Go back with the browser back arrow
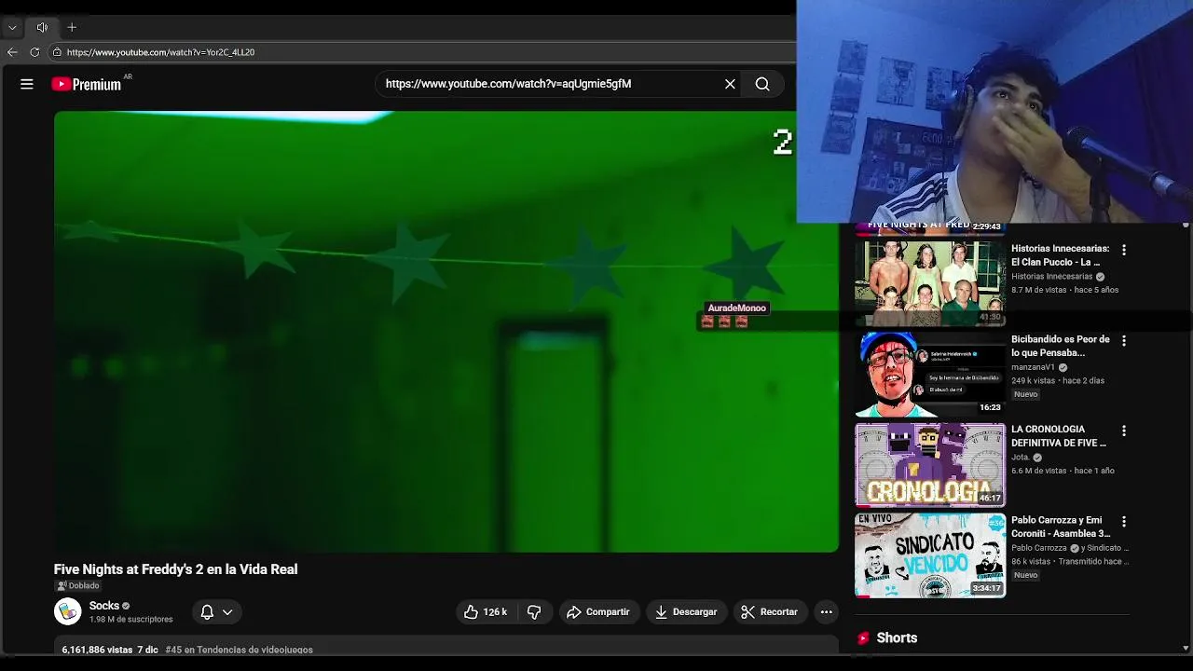This screenshot has width=1193, height=671. (12, 52)
